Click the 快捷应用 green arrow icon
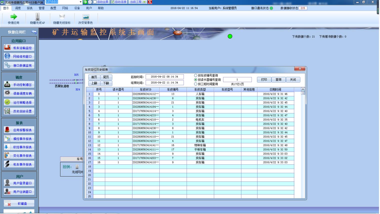Image resolution: width=380 pixels, height=214 pixels. tap(13, 17)
